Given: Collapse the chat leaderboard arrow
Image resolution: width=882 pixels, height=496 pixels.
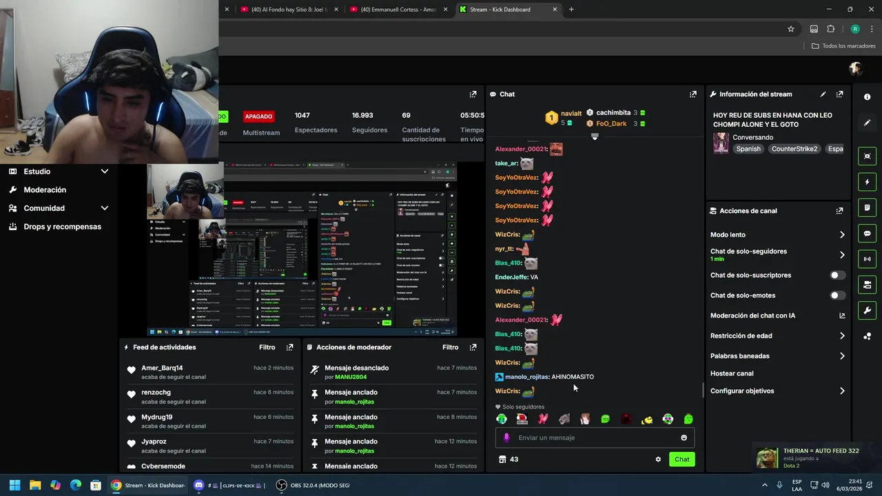Looking at the screenshot, I should pos(595,136).
